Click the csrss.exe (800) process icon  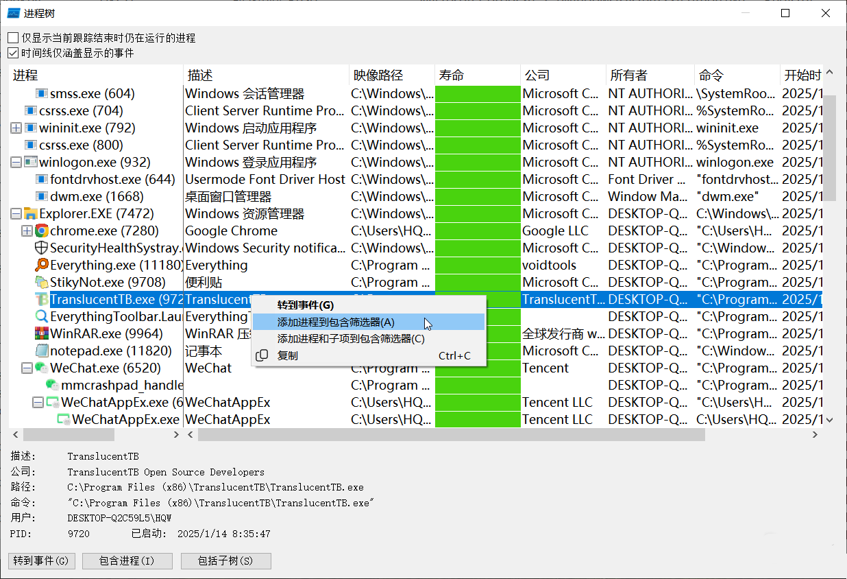30,145
